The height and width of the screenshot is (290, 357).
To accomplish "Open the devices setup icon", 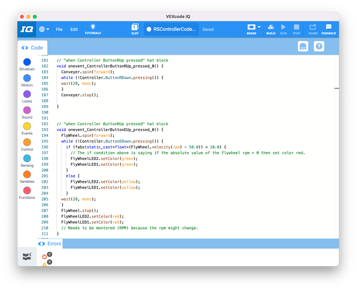I will click(x=303, y=46).
